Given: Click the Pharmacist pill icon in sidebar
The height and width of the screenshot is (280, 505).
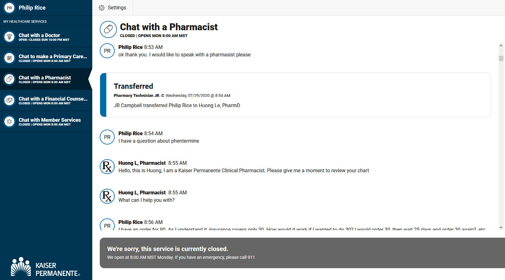Looking at the screenshot, I should [x=9, y=79].
